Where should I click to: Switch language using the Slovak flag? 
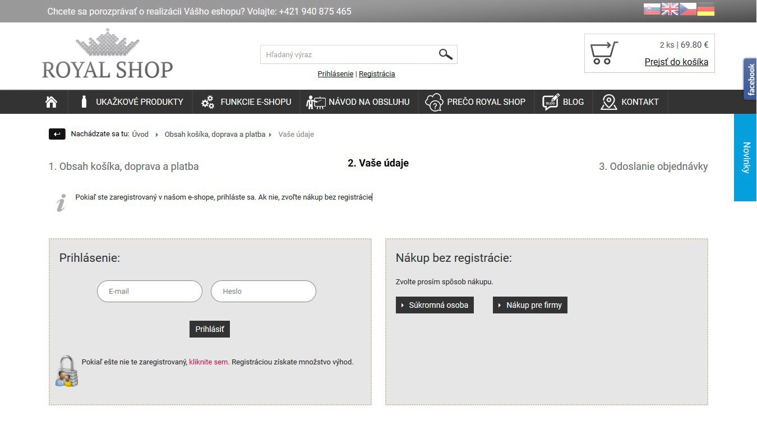coord(652,9)
